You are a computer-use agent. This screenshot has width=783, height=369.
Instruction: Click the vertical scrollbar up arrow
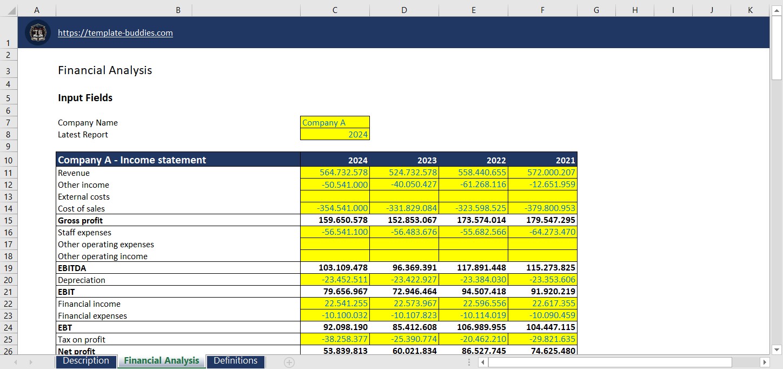click(x=777, y=10)
